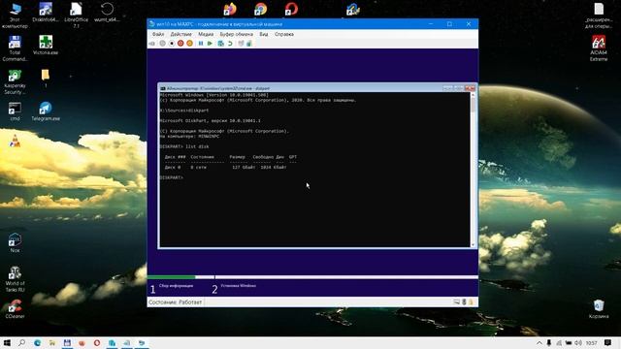Image resolution: width=621 pixels, height=349 pixels.
Task: Click the Состояние: Работает status text
Action: (x=175, y=302)
